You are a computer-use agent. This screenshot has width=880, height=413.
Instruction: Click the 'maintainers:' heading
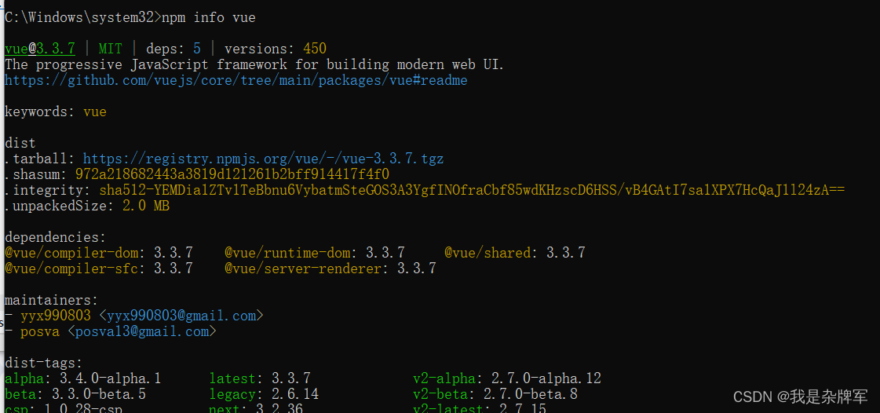[52, 300]
